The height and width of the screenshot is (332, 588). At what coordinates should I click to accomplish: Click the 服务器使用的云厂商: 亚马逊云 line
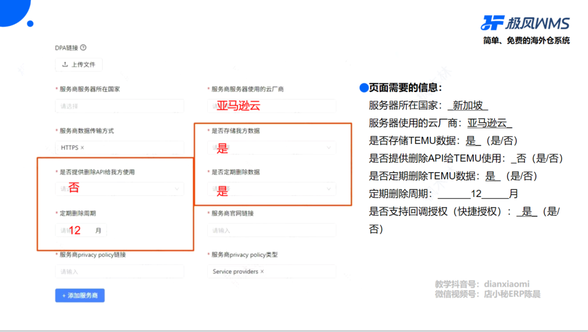440,123
